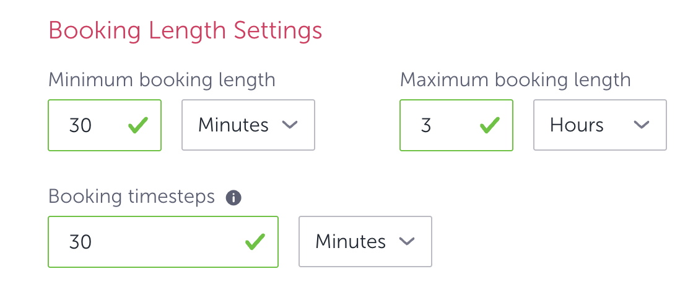
Task: Click the green checkmark in Minimum booking length
Action: point(138,126)
